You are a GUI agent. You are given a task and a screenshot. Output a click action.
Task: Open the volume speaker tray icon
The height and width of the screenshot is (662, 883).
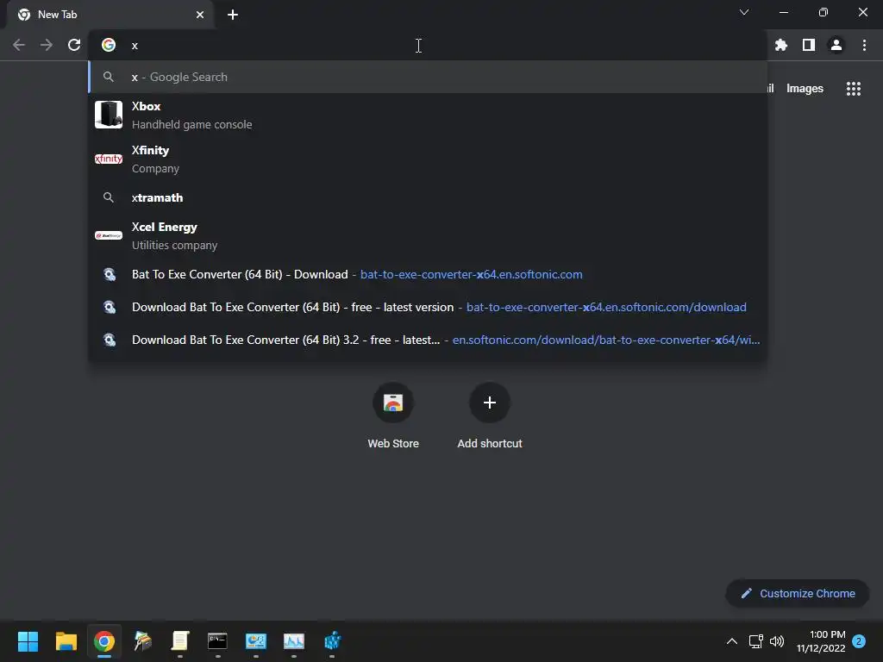point(777,641)
